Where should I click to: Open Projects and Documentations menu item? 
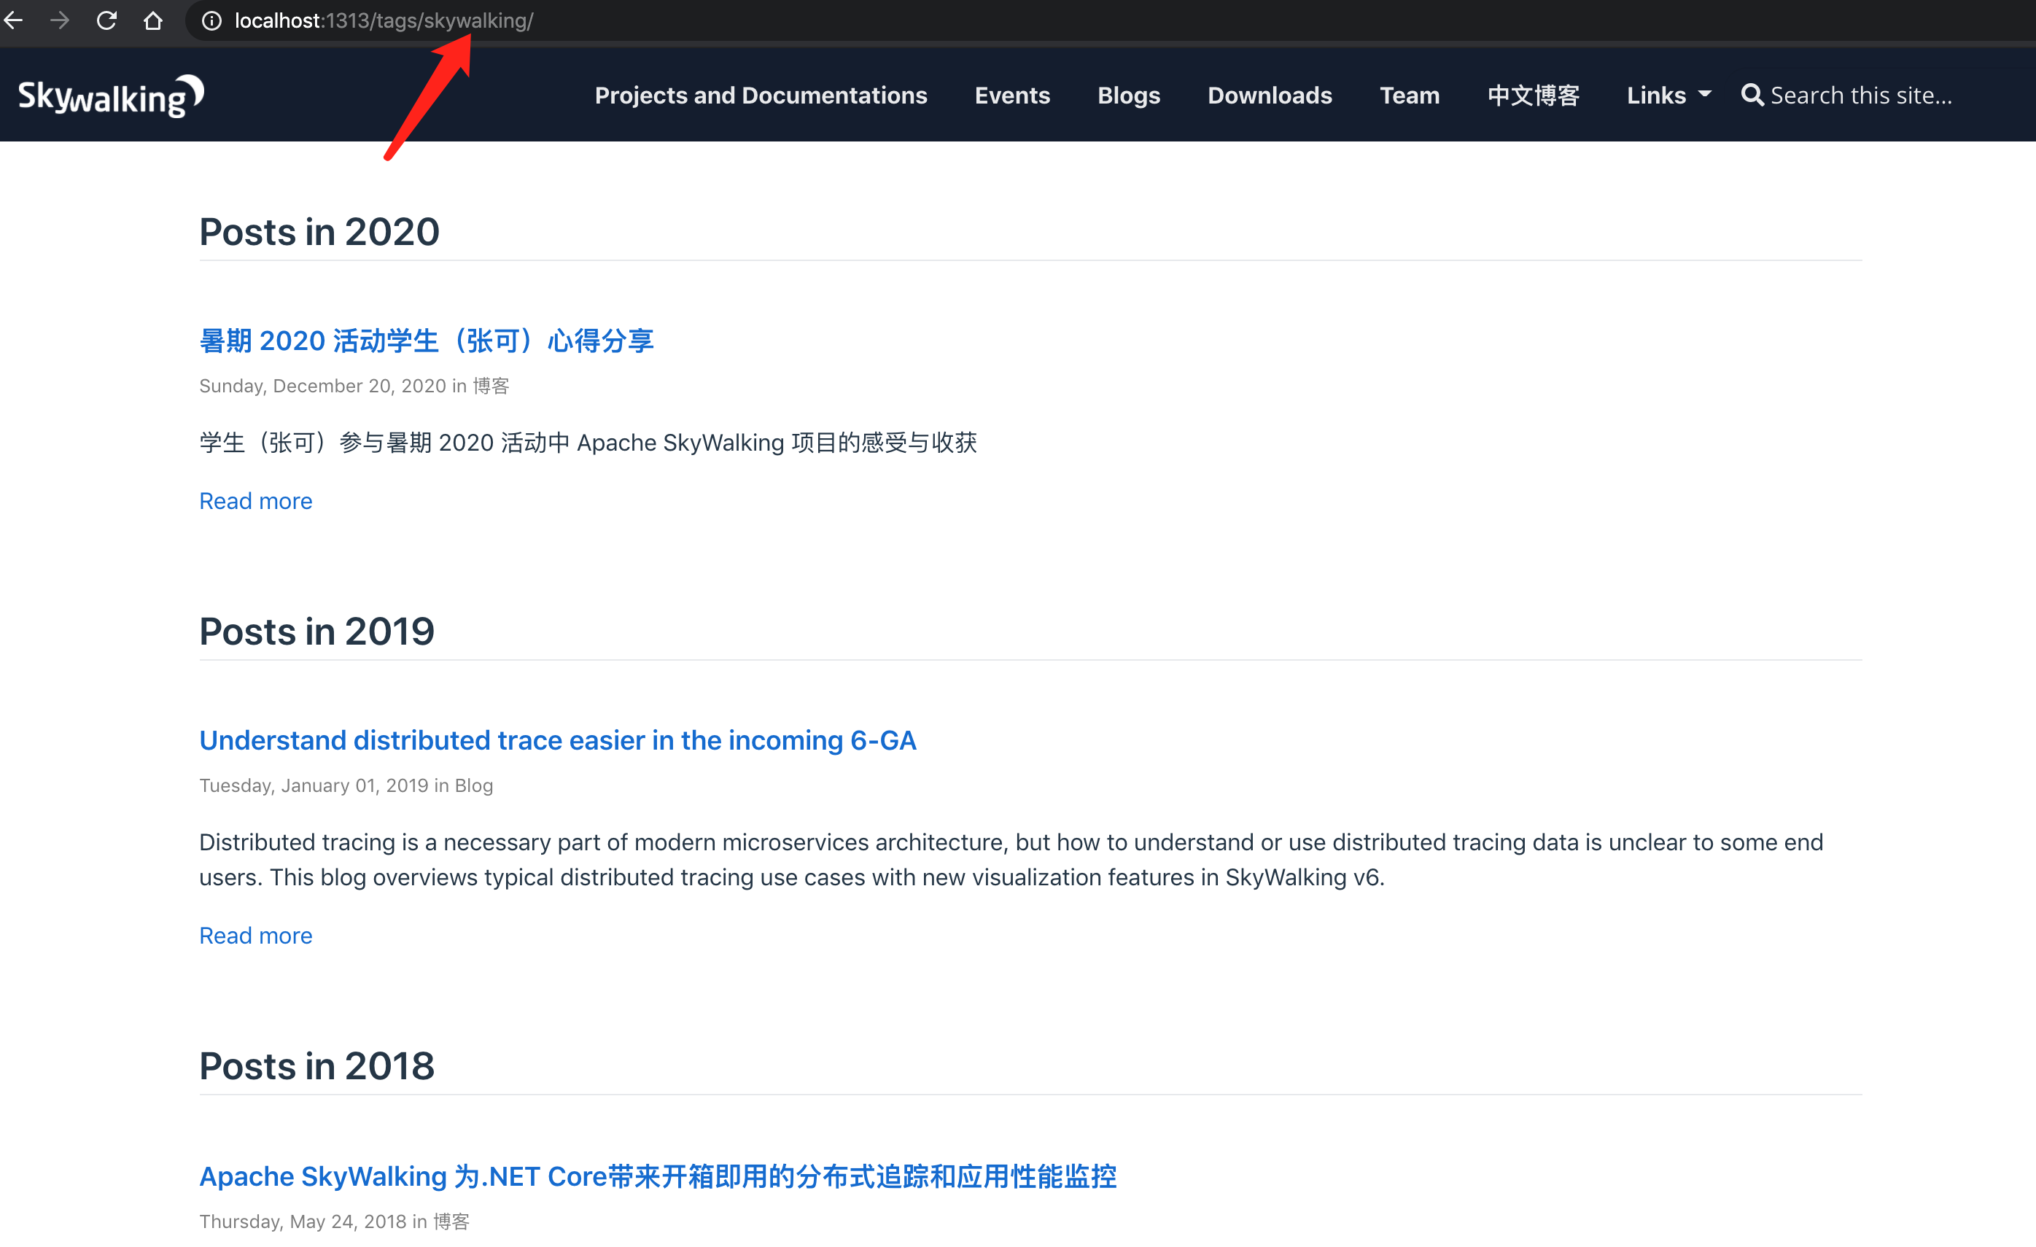coord(760,95)
